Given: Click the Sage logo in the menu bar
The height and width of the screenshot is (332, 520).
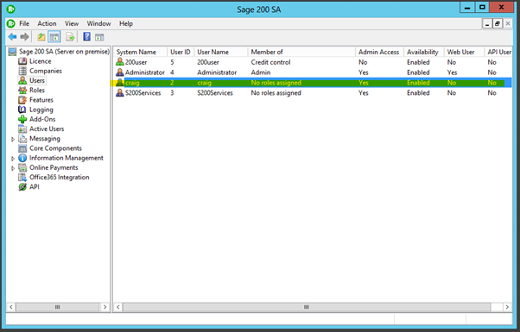Looking at the screenshot, I should tap(11, 23).
